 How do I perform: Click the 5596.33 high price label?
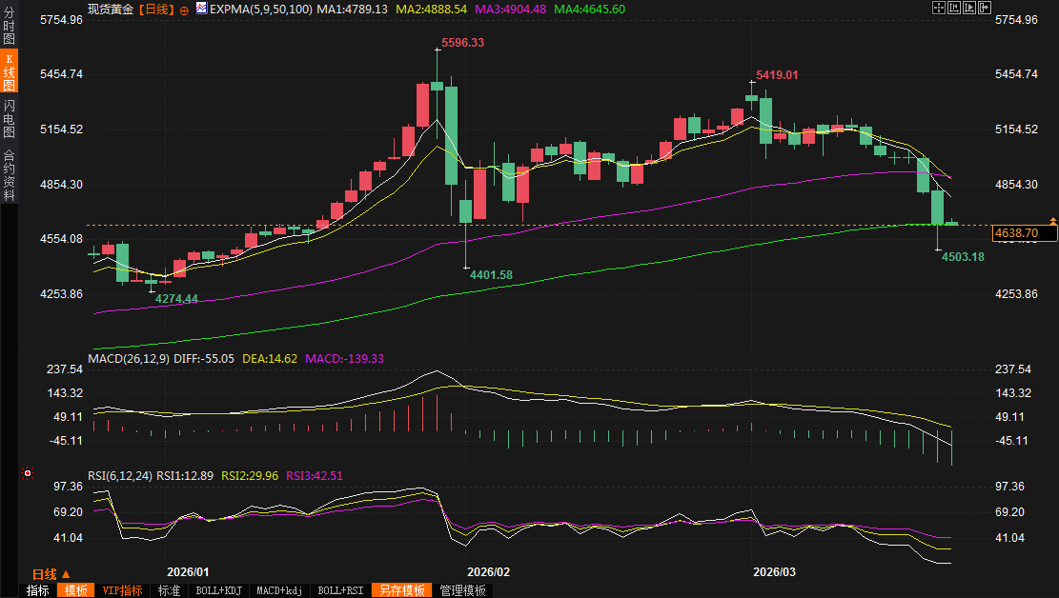coord(462,43)
